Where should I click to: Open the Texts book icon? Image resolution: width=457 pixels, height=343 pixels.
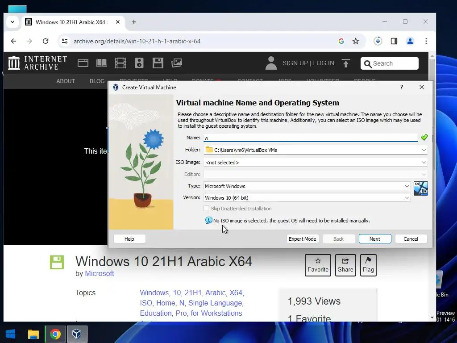point(102,63)
